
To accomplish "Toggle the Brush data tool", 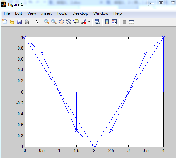I will tap(84, 22).
